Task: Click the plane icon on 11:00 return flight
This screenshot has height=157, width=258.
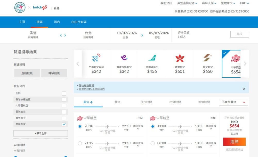Action: (180, 126)
